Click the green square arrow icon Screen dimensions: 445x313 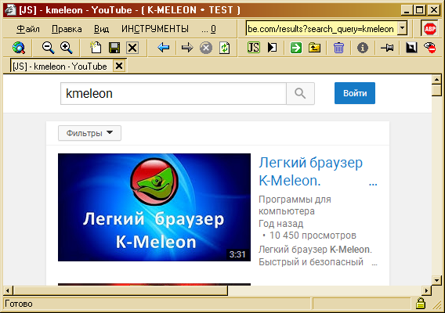click(296, 48)
